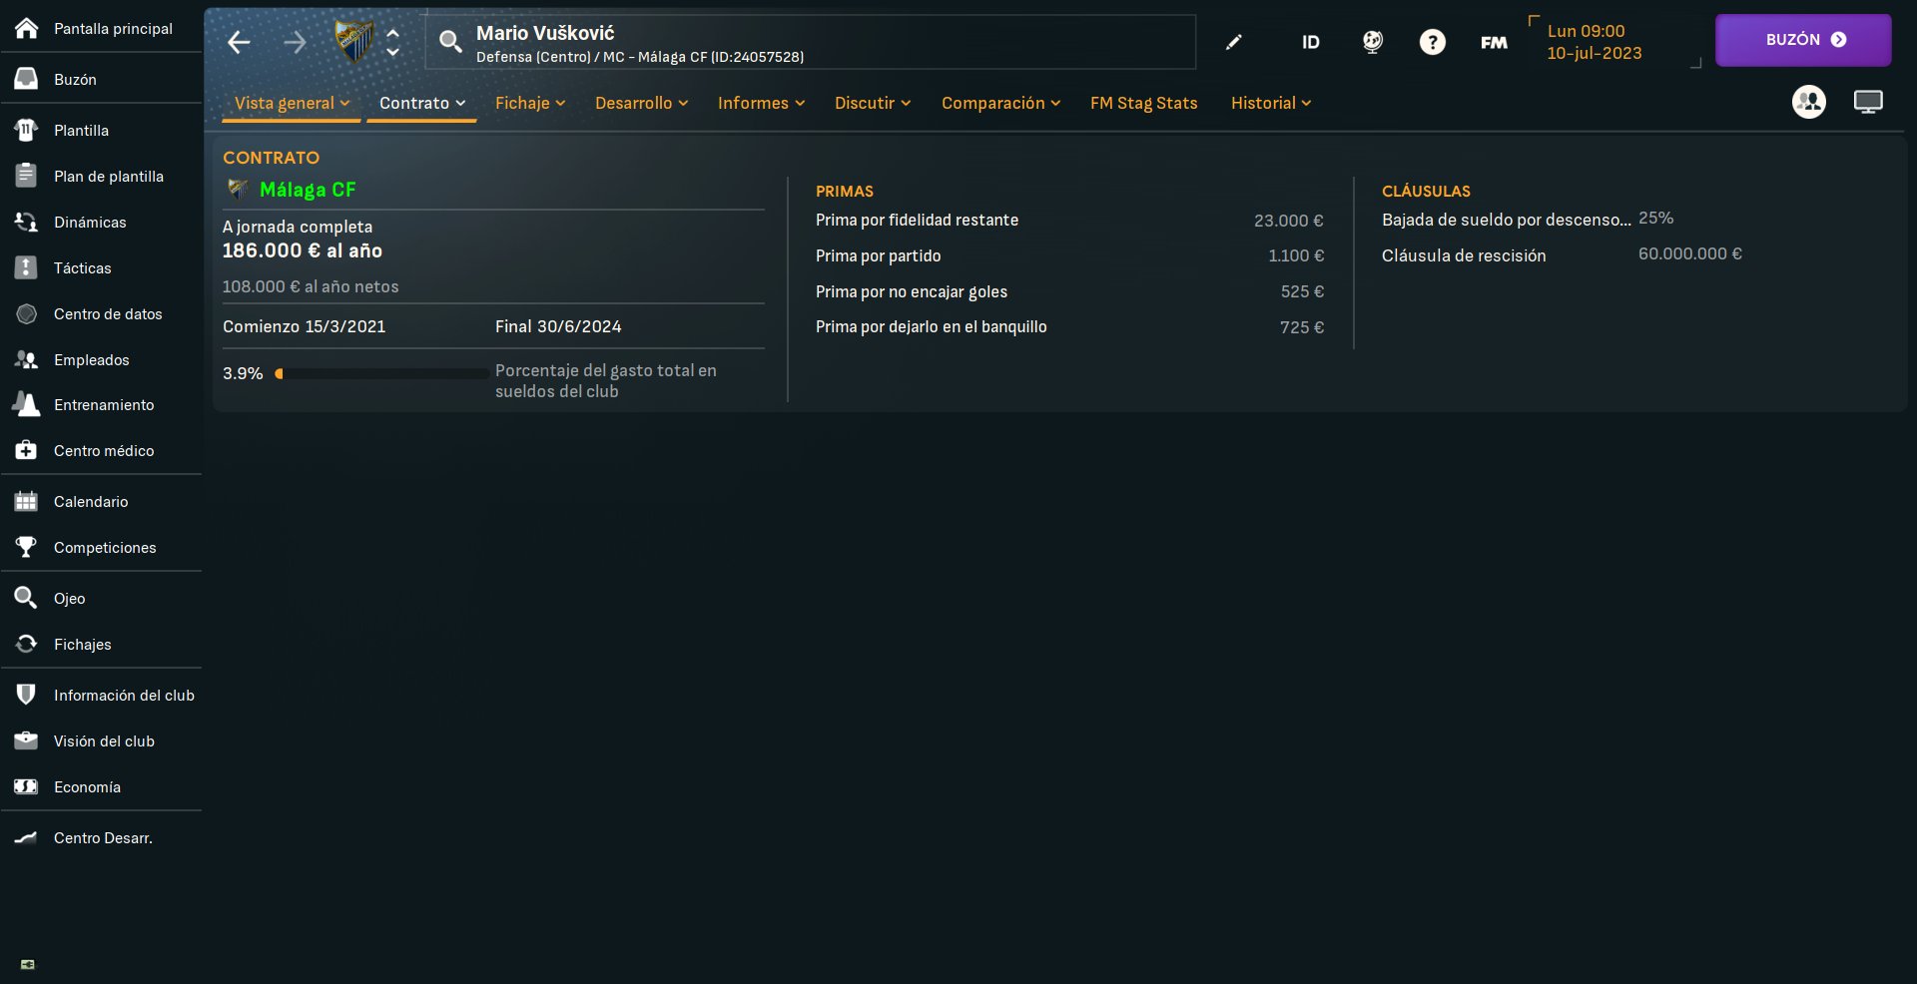Click the Final 30/6/2024 contract date
Image resolution: width=1917 pixels, height=984 pixels.
pyautogui.click(x=558, y=326)
